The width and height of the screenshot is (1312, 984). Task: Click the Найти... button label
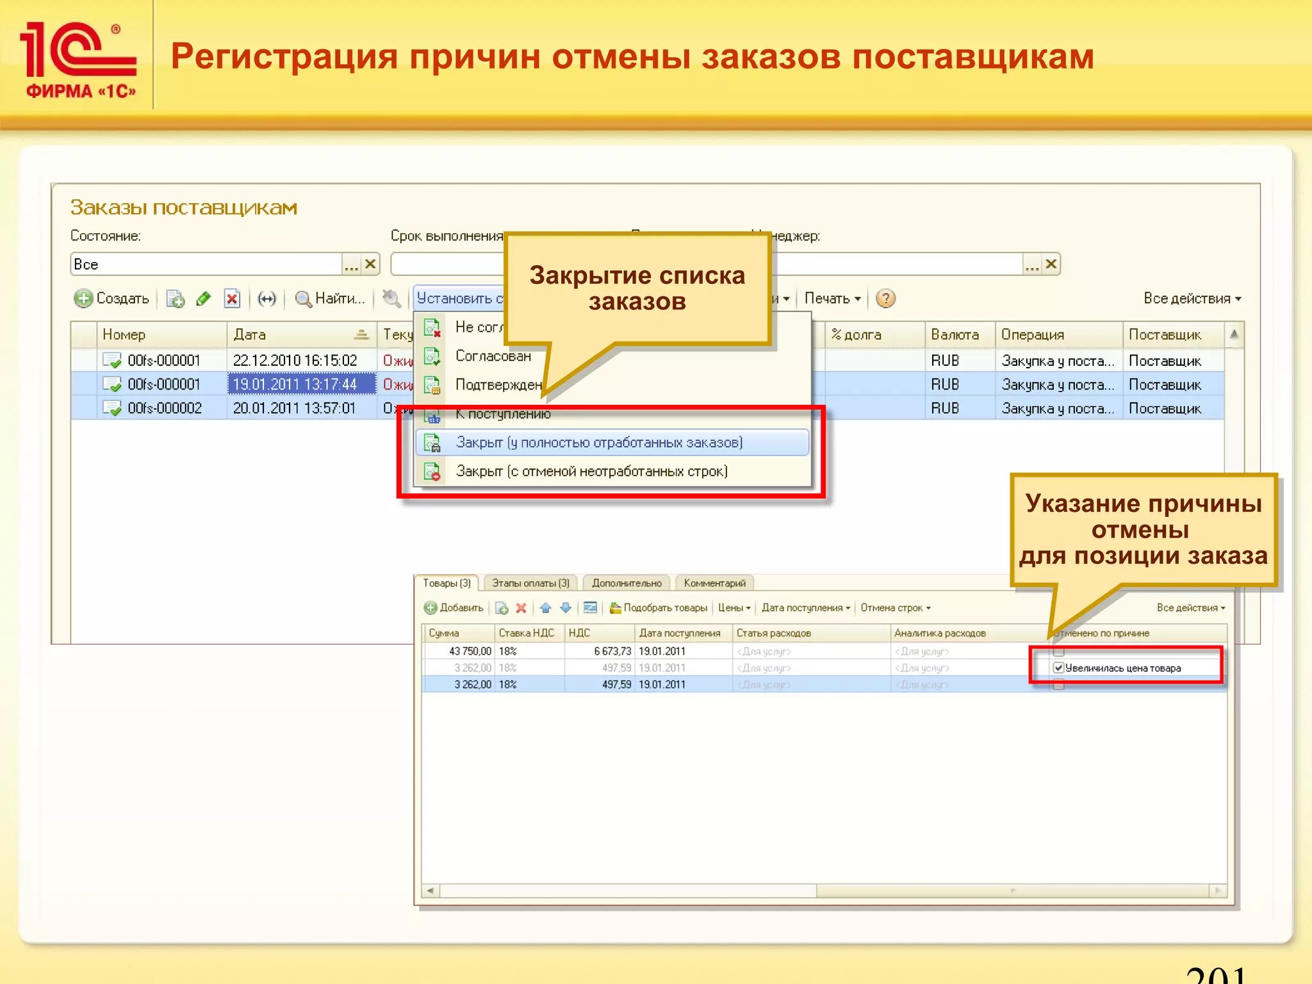point(340,299)
